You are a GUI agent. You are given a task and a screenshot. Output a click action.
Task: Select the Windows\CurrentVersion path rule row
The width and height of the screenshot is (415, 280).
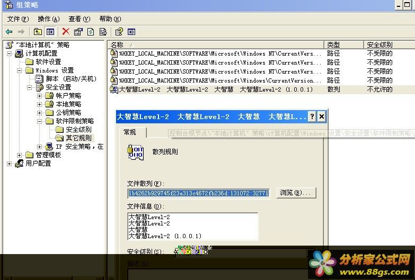[x=262, y=80]
